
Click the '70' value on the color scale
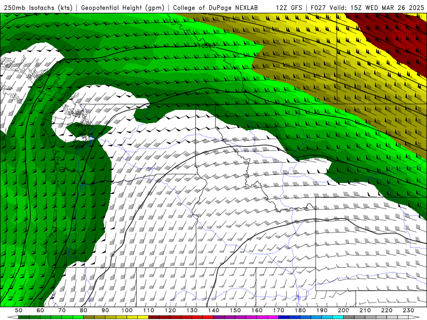pyautogui.click(x=62, y=310)
